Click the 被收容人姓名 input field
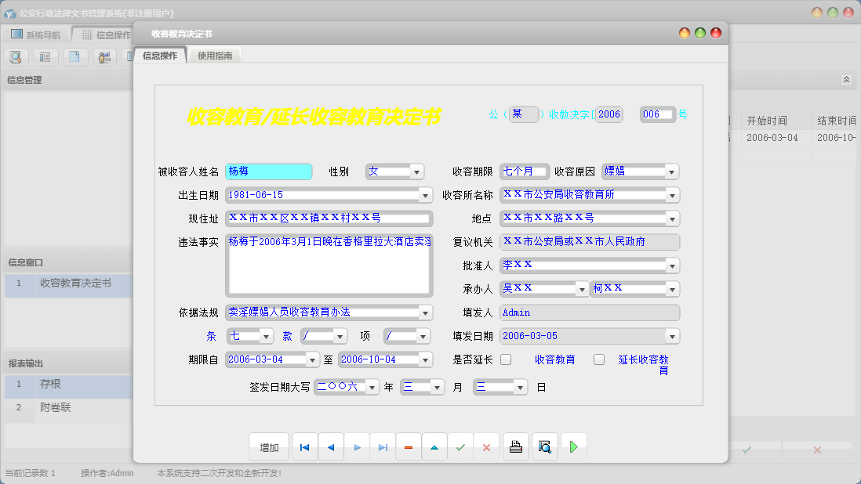 [x=268, y=172]
